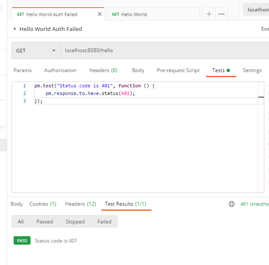
Task: Click the Hello World Auth Failed request title
Action: pos(51,29)
